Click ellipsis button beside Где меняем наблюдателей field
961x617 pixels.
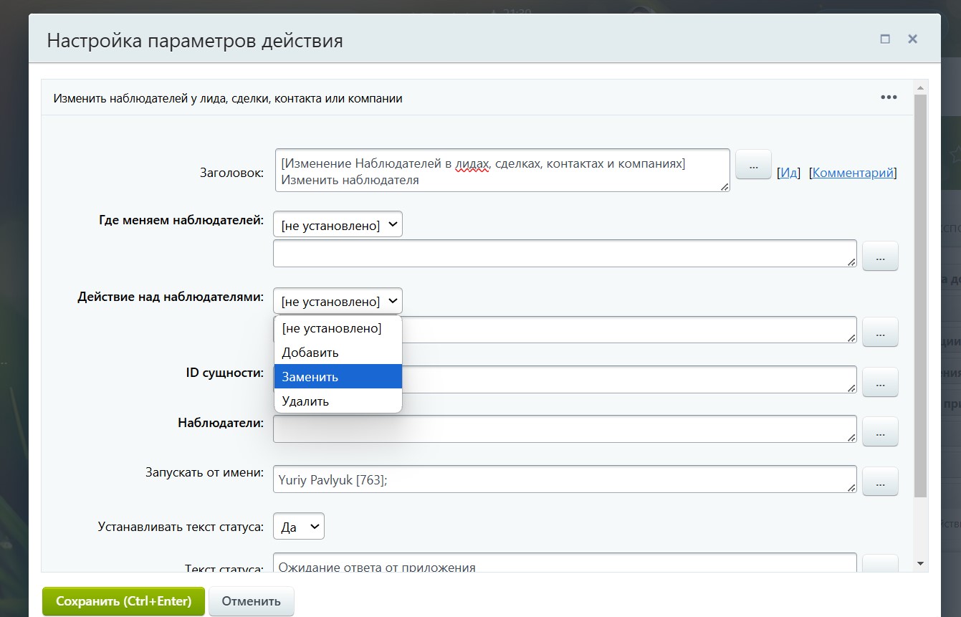pyautogui.click(x=880, y=256)
